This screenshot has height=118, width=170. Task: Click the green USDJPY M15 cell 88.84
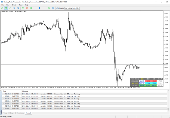click(142, 86)
